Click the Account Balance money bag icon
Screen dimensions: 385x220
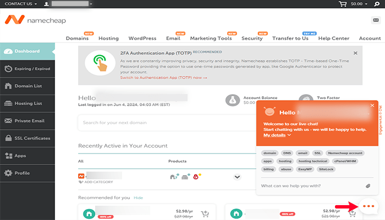tap(233, 100)
